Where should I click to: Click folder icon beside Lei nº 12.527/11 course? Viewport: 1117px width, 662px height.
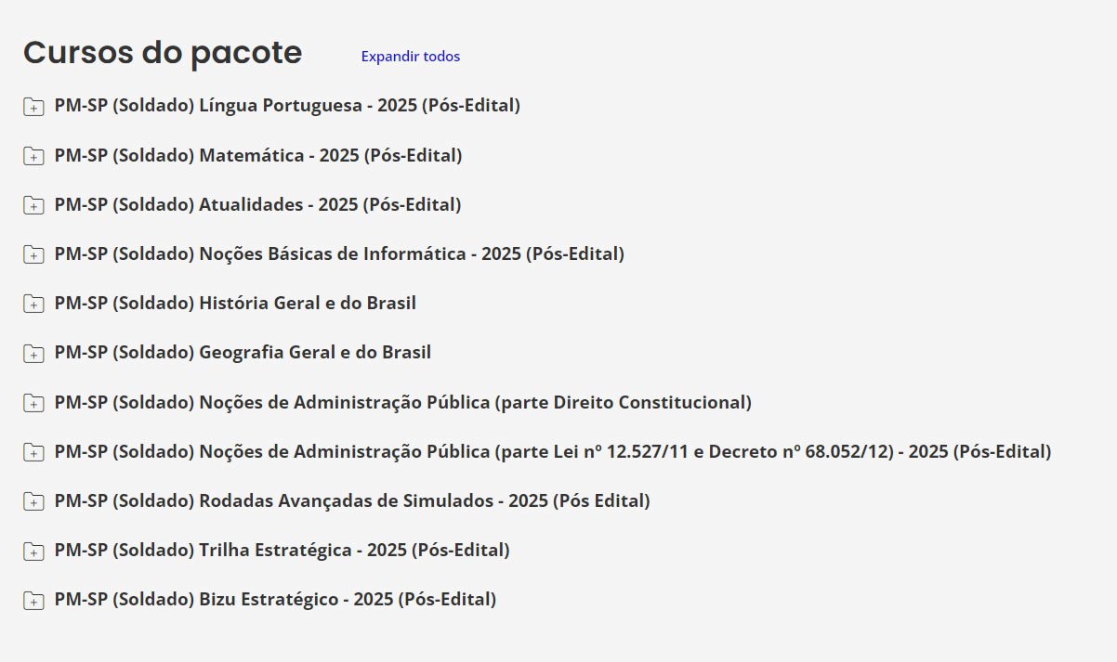(x=33, y=452)
